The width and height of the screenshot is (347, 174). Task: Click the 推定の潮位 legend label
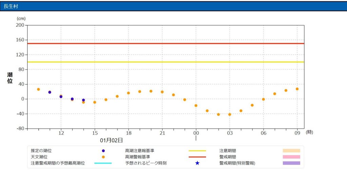(41, 151)
